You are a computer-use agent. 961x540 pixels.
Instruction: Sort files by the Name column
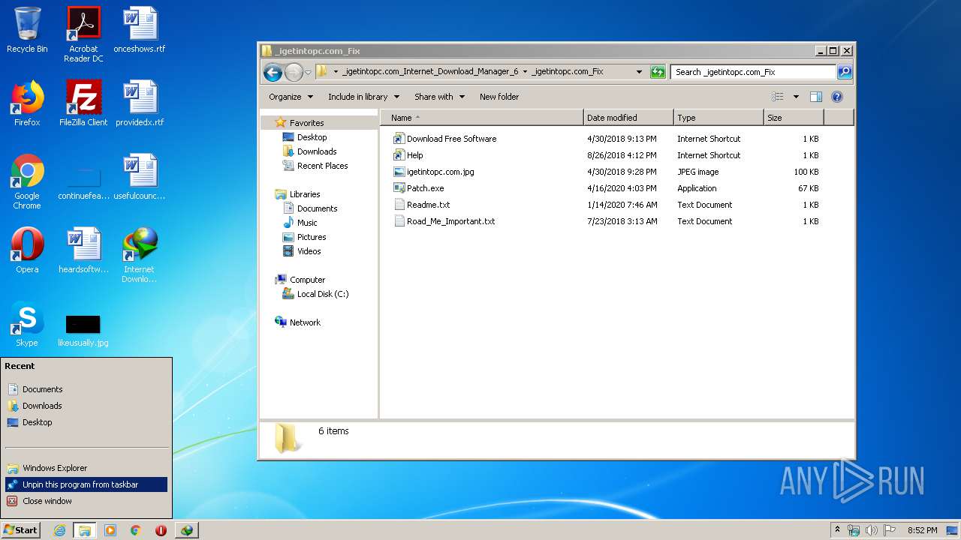pos(482,118)
